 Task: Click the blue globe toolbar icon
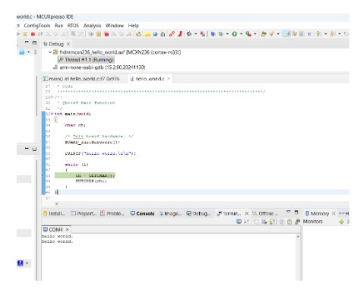(x=155, y=34)
